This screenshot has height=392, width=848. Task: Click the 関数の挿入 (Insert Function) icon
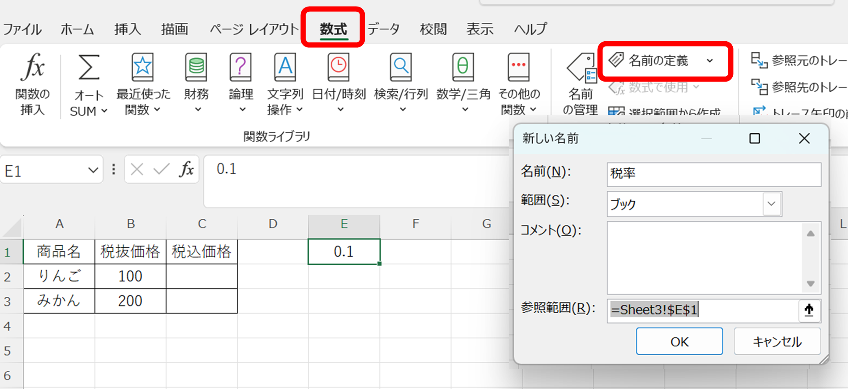pos(32,68)
